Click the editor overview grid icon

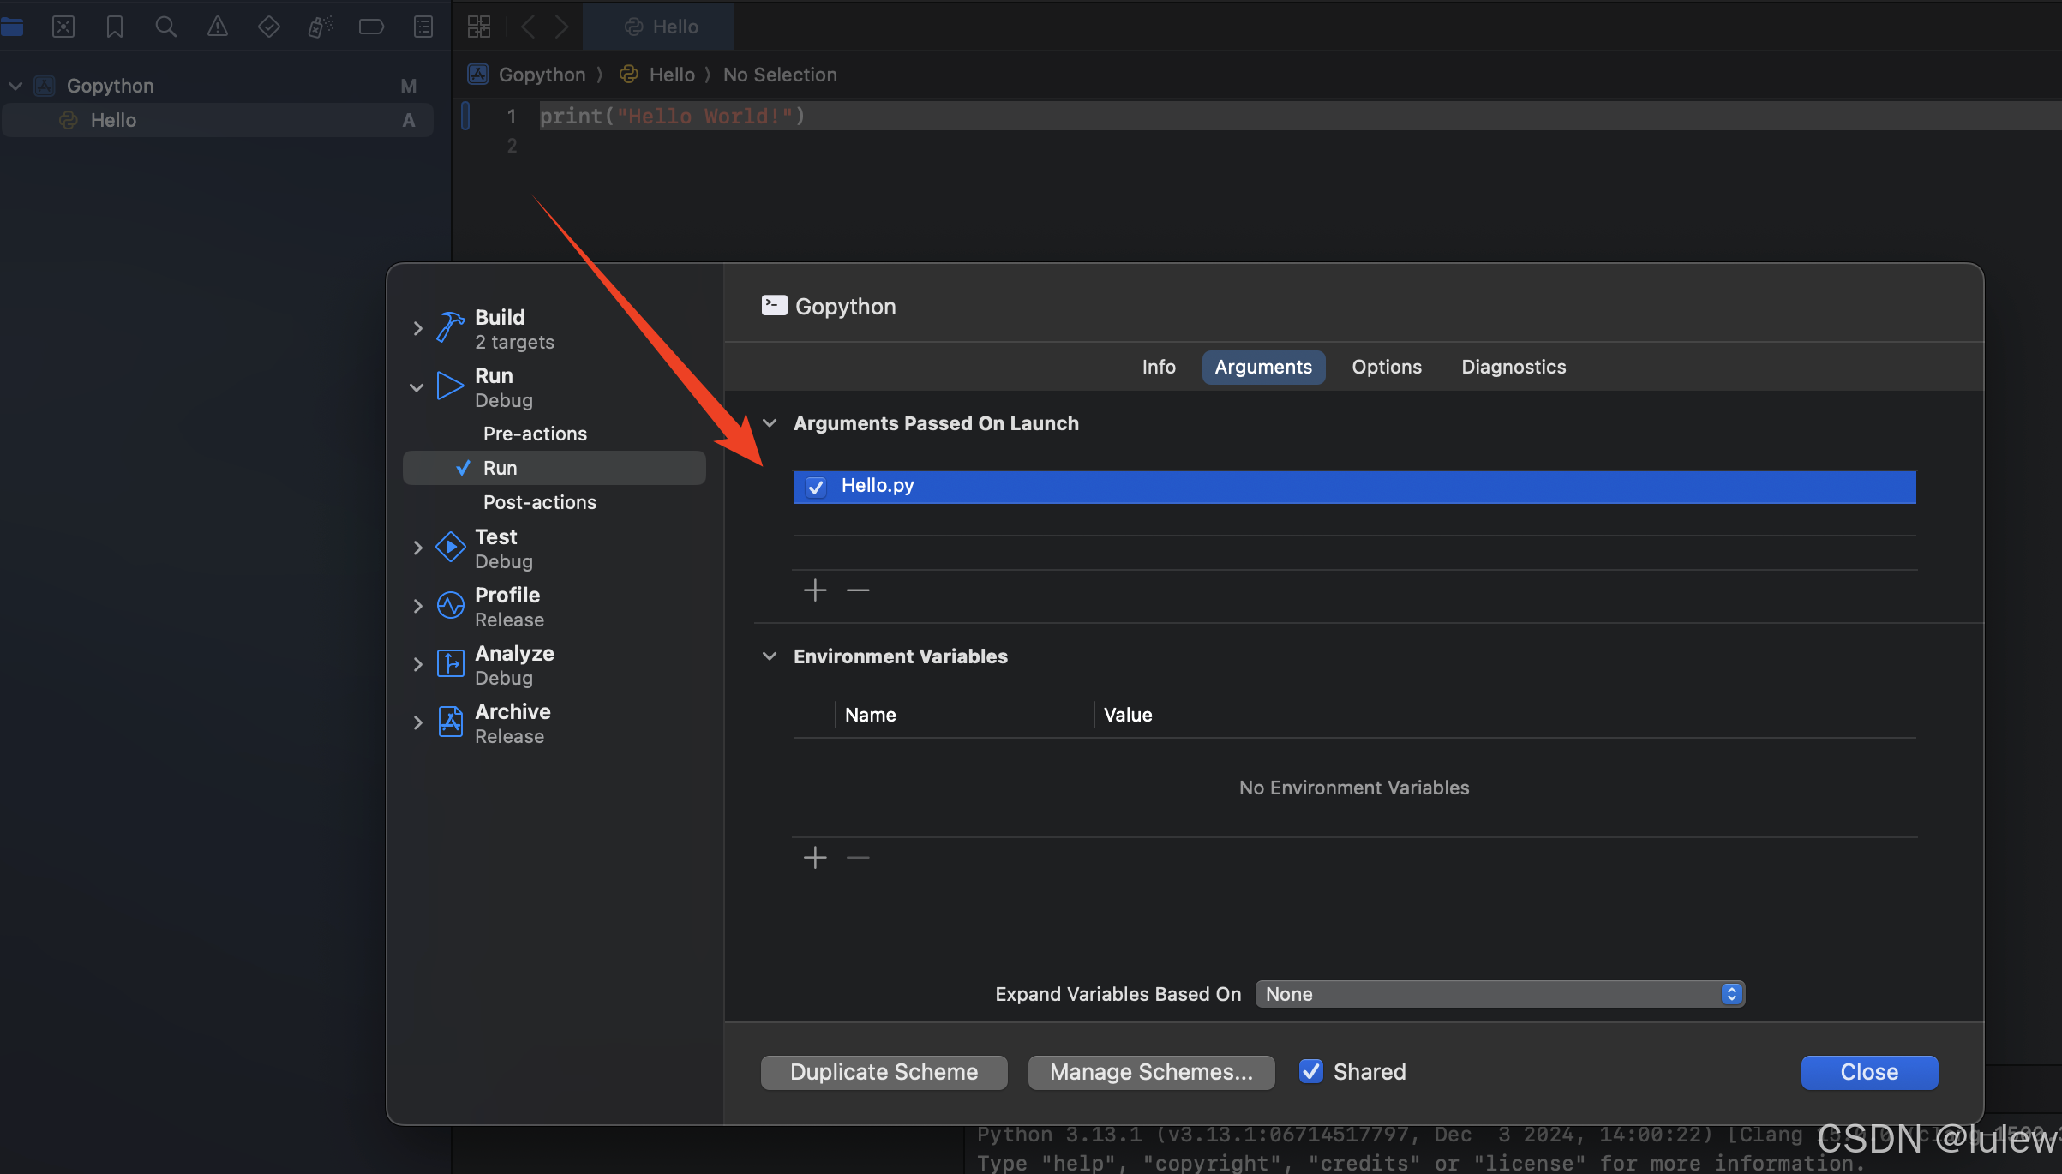point(478,26)
